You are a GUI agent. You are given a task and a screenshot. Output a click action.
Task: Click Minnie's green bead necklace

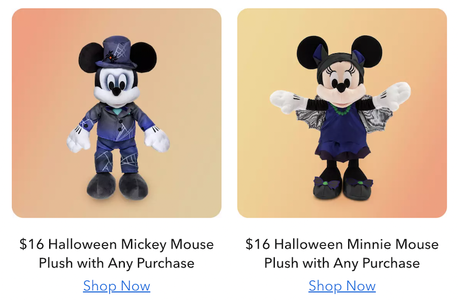pos(341,109)
